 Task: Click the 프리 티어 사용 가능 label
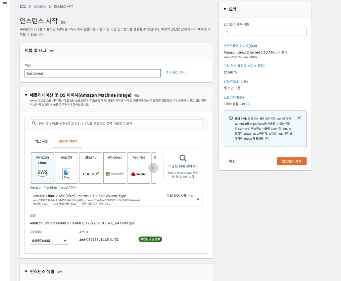pyautogui.click(x=180, y=196)
